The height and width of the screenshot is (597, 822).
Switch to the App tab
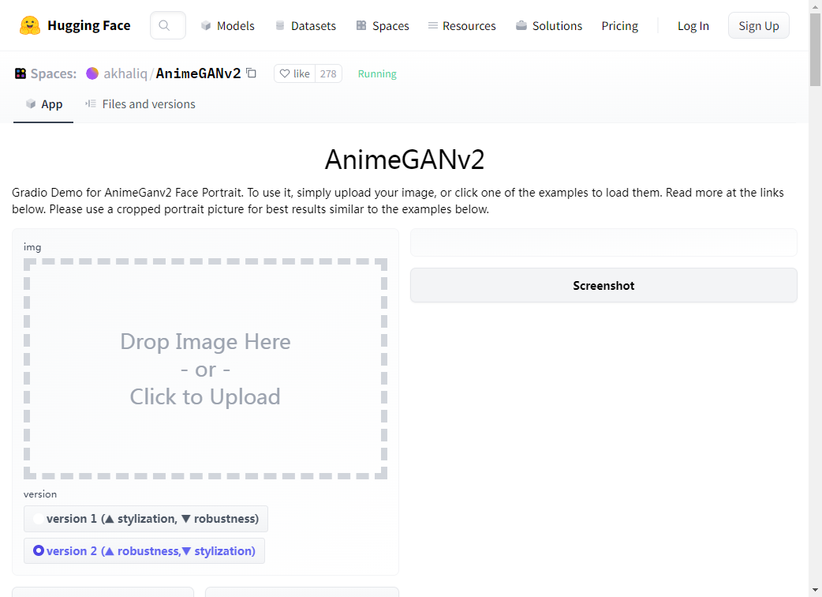pos(43,104)
